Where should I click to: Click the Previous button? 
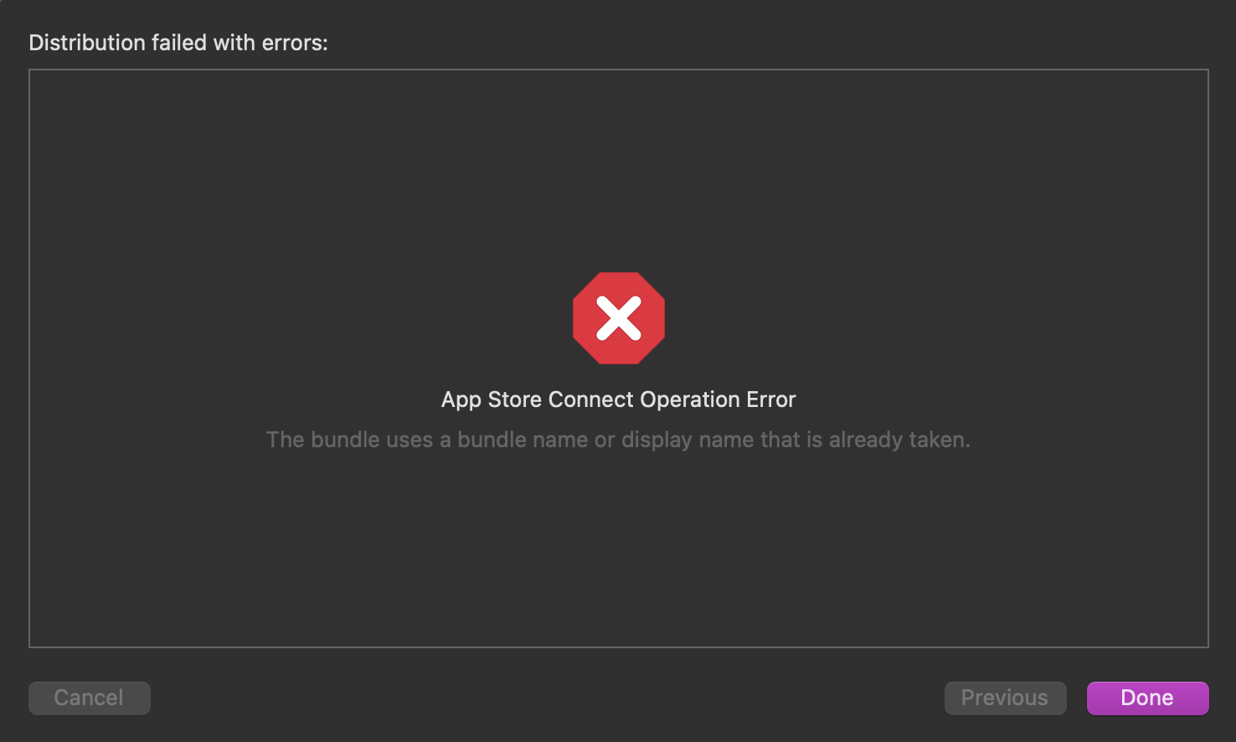click(x=1005, y=698)
